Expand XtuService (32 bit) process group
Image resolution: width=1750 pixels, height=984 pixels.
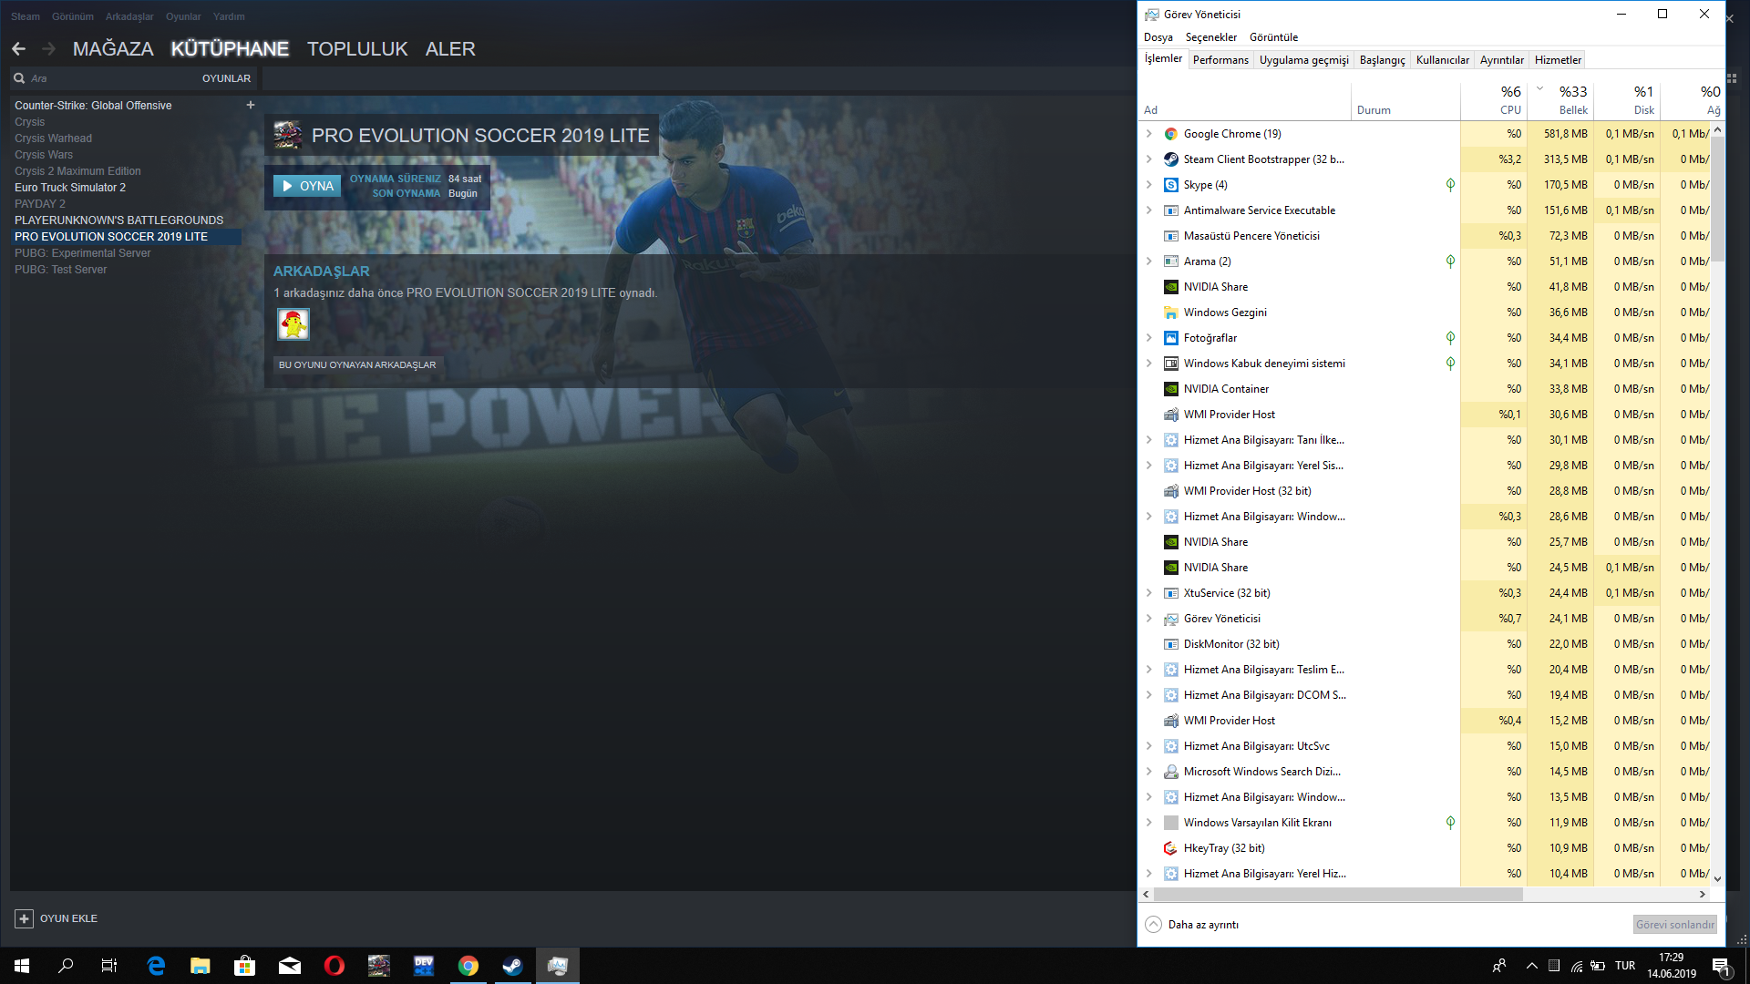[x=1149, y=593]
